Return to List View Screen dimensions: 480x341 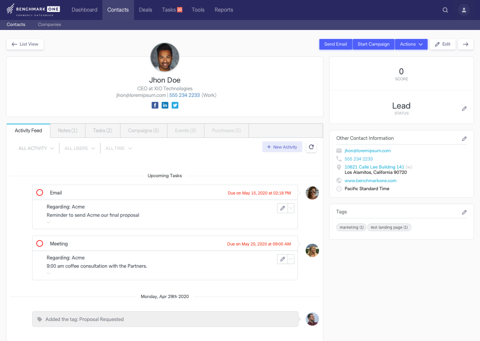click(25, 44)
